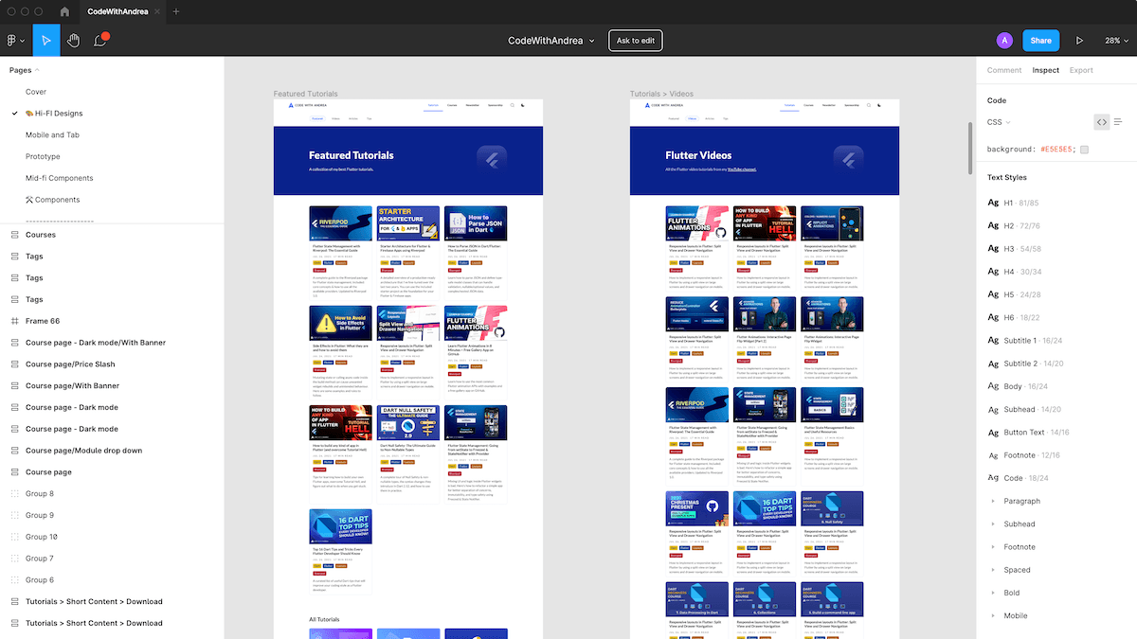Image resolution: width=1137 pixels, height=639 pixels.
Task: Click the Ask to edit button
Action: [x=636, y=41]
